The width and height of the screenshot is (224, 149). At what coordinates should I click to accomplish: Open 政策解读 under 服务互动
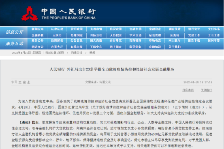click(x=57, y=40)
